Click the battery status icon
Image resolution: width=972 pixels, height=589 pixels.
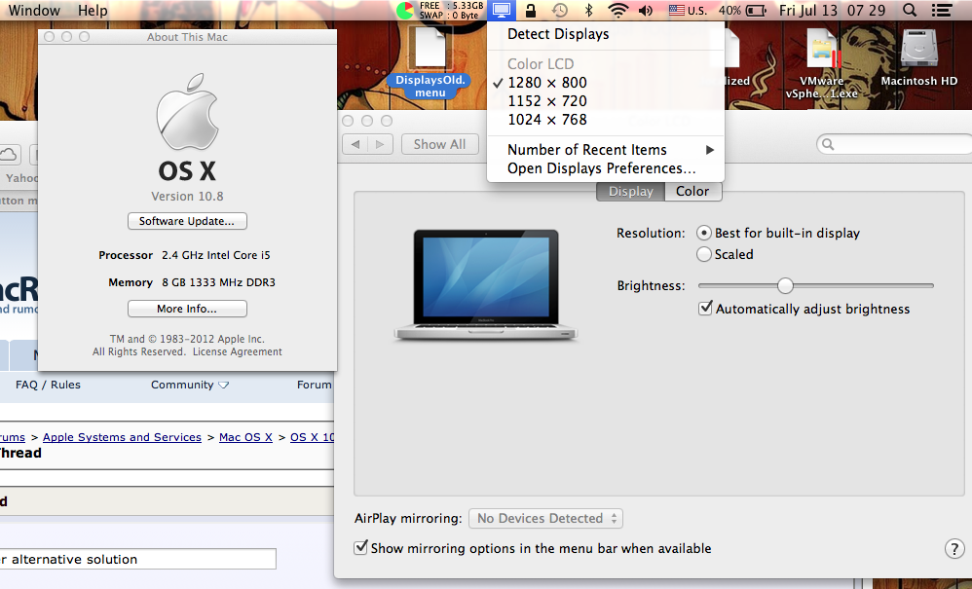pyautogui.click(x=757, y=11)
